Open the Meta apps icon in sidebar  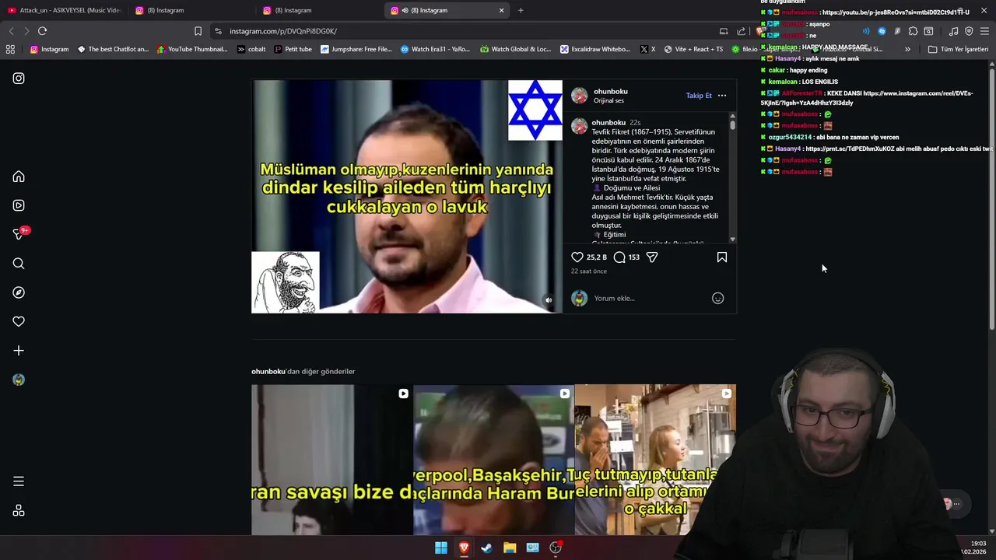[x=19, y=510]
